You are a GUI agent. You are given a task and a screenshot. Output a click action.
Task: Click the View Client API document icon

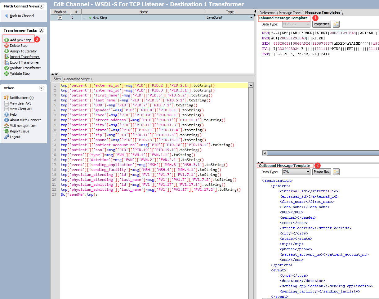pyautogui.click(x=7, y=109)
